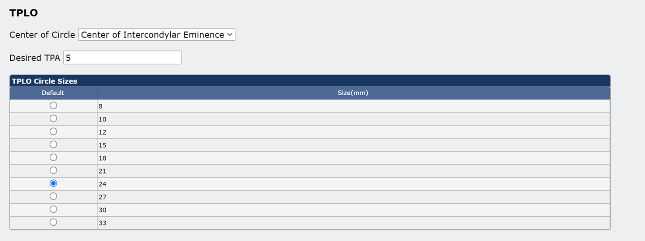Viewport: 645px width, 241px height.
Task: Click the size cell containing 21
Action: point(353,171)
